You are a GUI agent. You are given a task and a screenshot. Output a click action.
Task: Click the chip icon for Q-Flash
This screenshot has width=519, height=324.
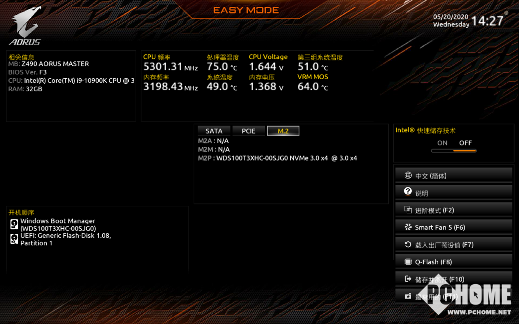pyautogui.click(x=408, y=262)
